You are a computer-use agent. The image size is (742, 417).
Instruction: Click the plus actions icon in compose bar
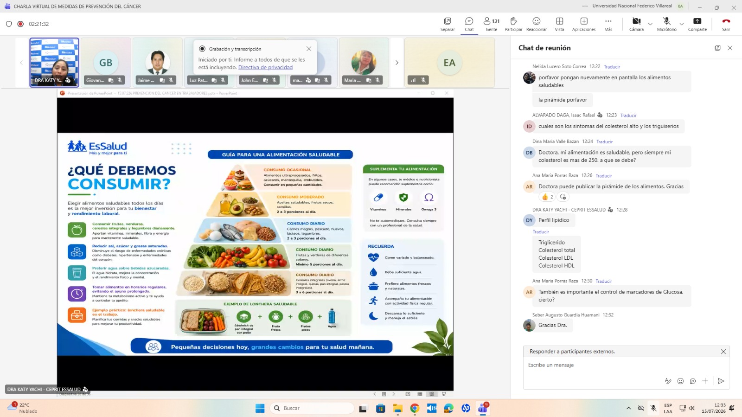point(705,381)
